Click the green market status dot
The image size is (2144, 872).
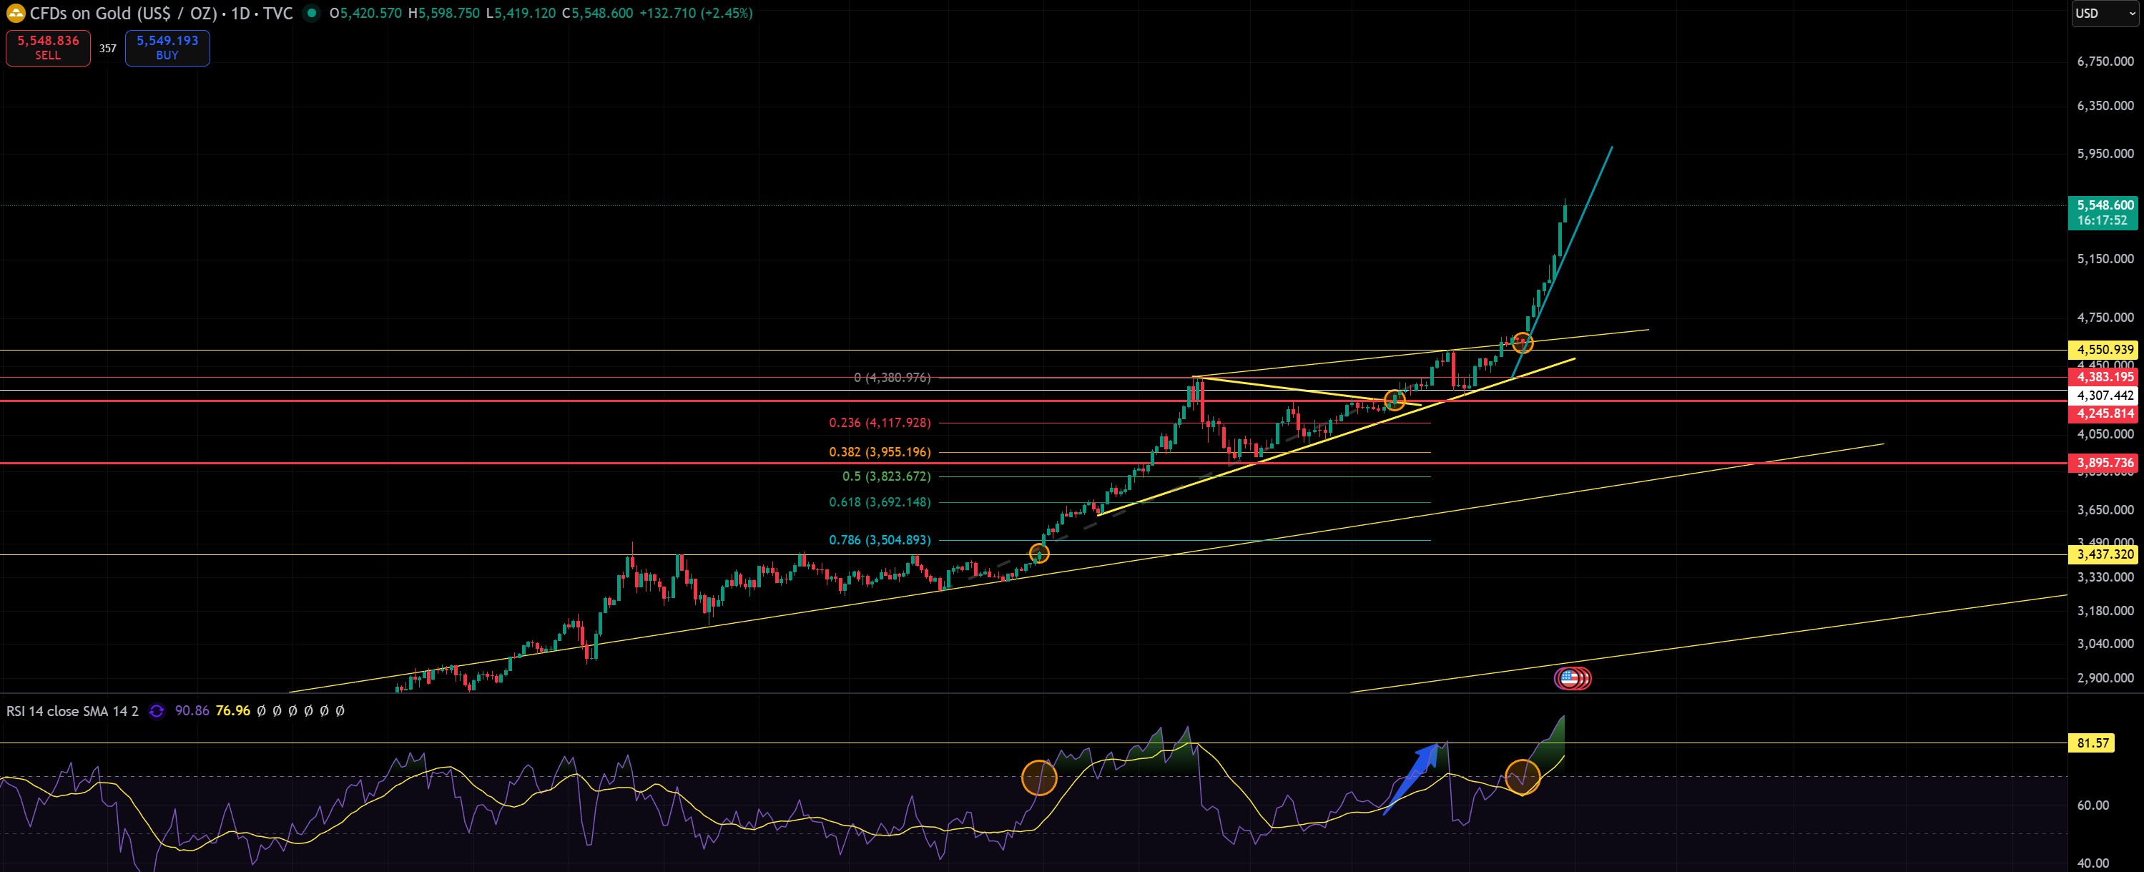[311, 14]
